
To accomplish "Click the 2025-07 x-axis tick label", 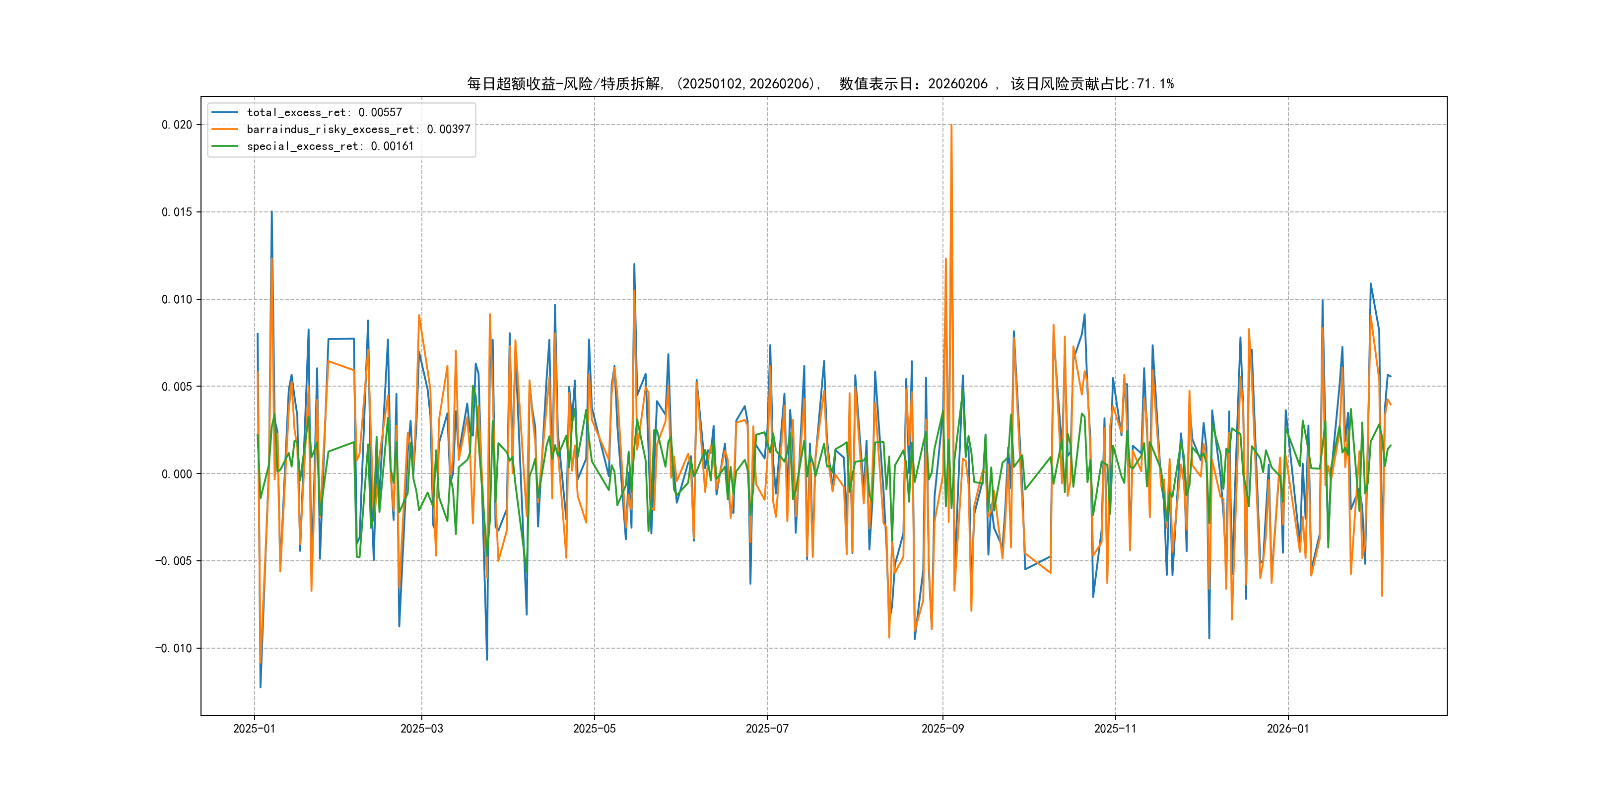I will pyautogui.click(x=767, y=729).
